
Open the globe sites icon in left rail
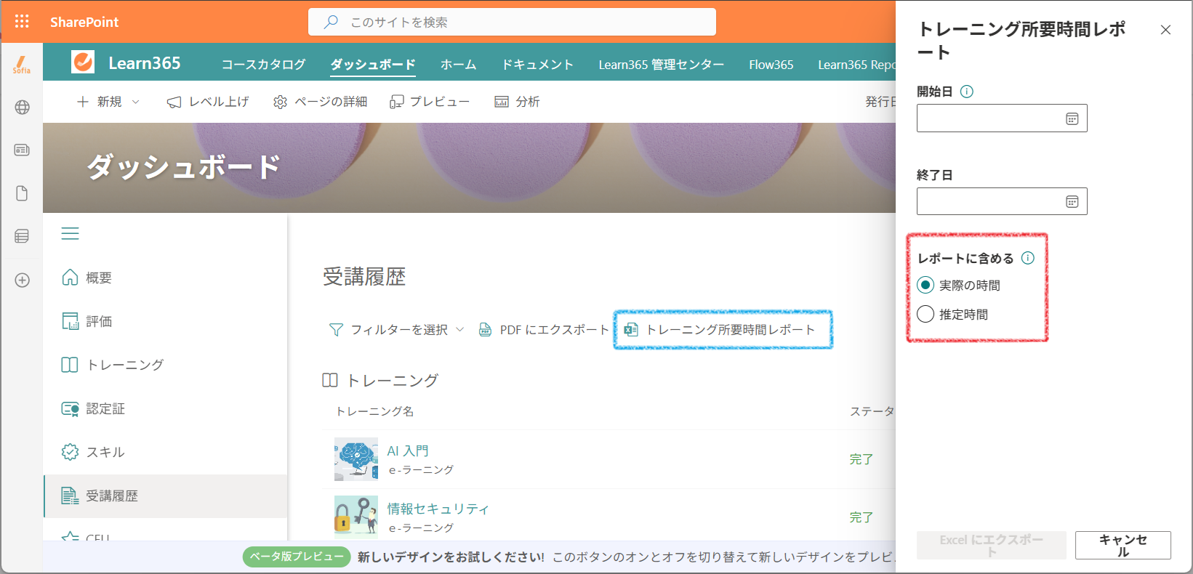(22, 108)
